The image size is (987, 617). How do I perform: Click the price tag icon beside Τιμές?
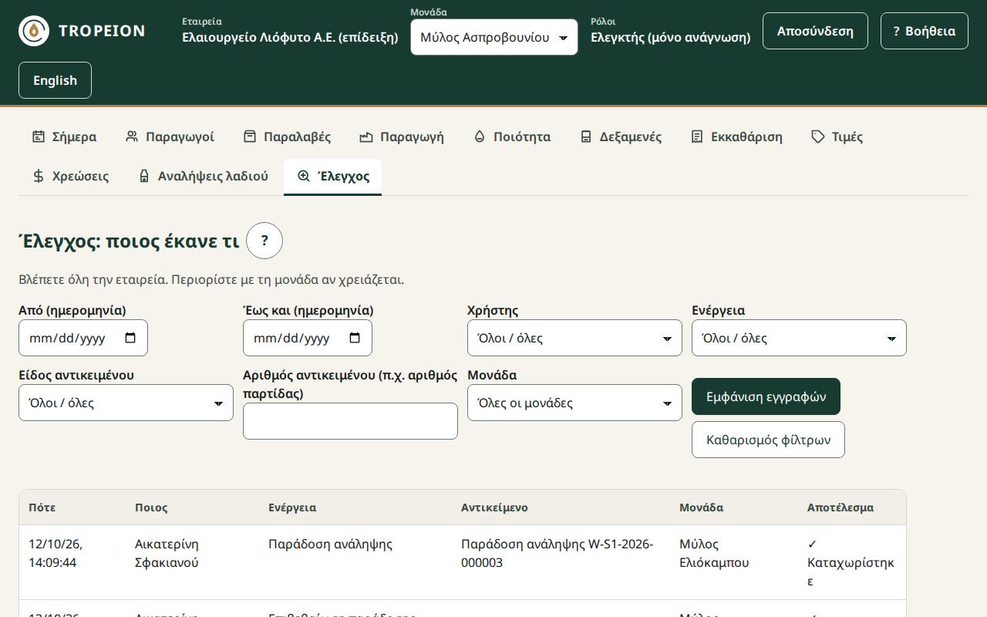pos(818,137)
